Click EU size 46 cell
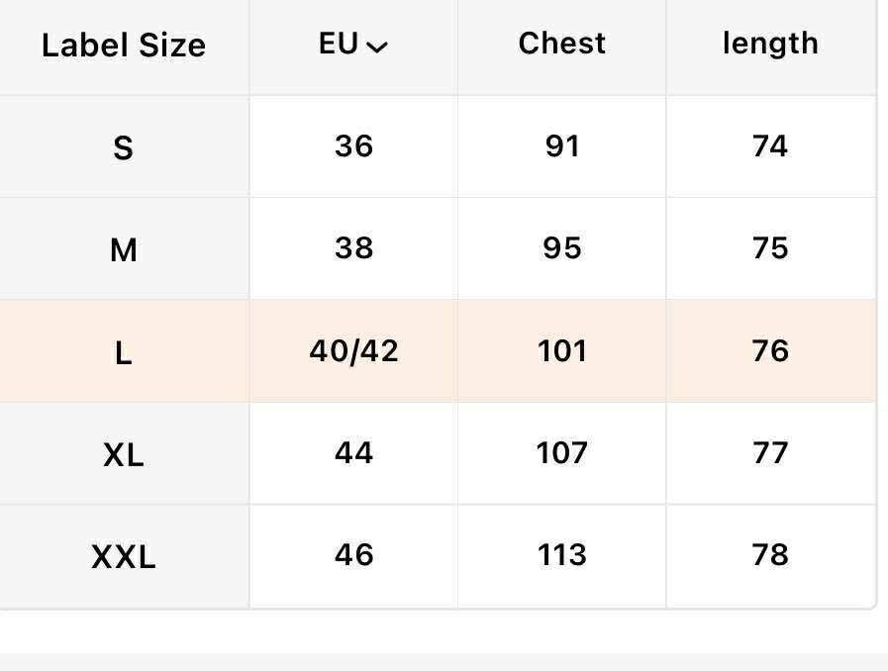The height and width of the screenshot is (671, 888). 353,555
